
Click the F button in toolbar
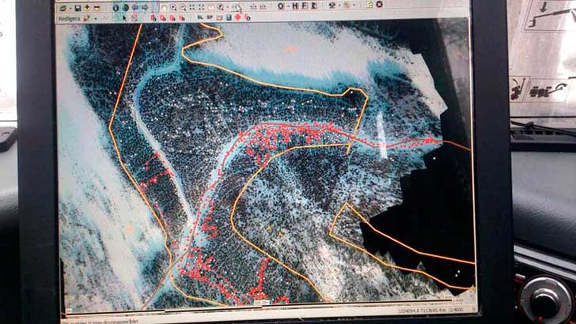(x=305, y=6)
